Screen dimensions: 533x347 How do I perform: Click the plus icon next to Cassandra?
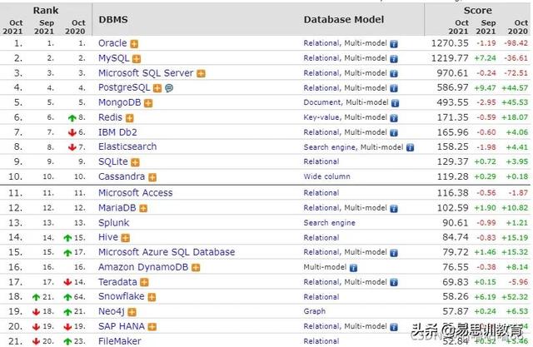point(152,177)
